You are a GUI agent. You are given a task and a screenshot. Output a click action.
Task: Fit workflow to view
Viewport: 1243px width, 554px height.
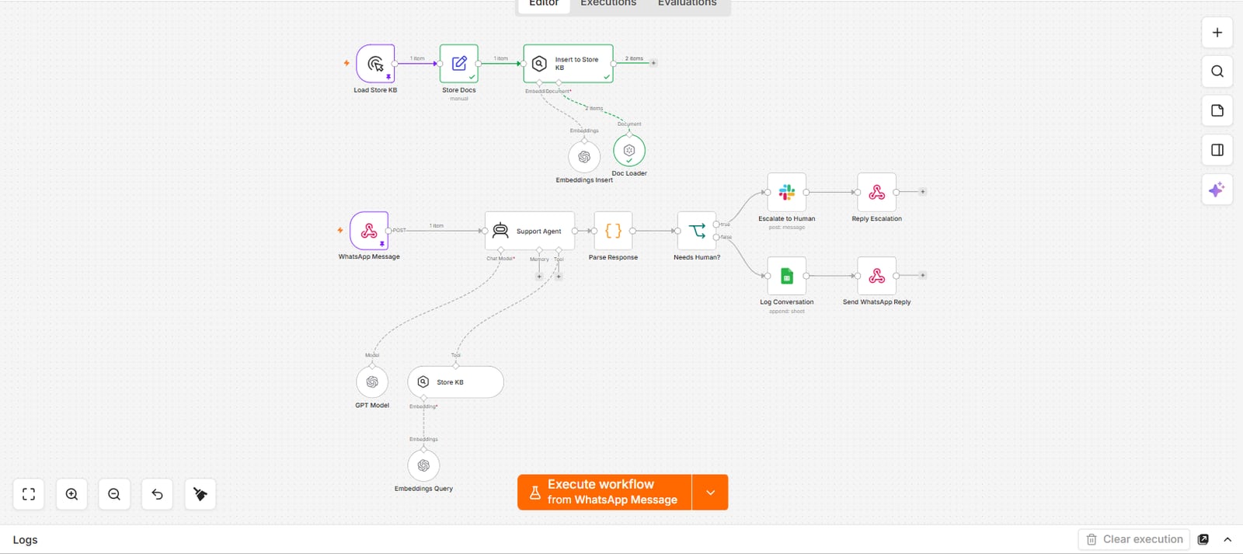29,494
